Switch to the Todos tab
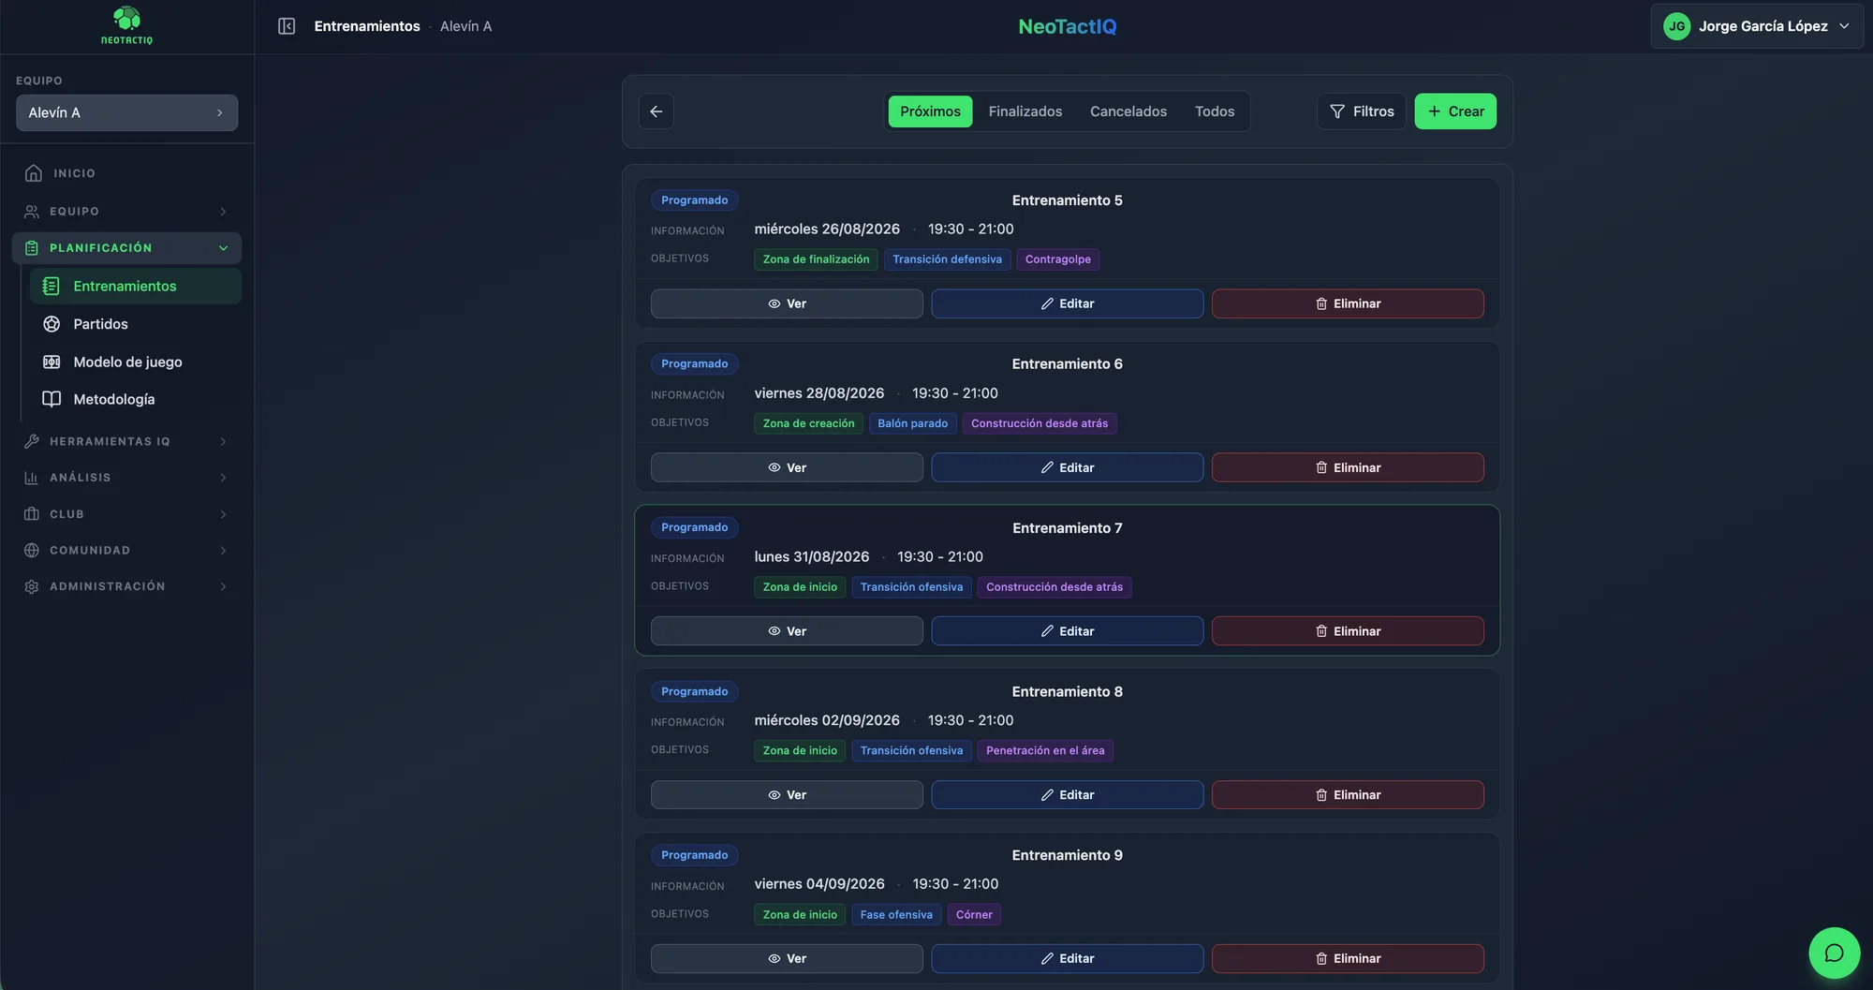1873x990 pixels. coord(1215,111)
